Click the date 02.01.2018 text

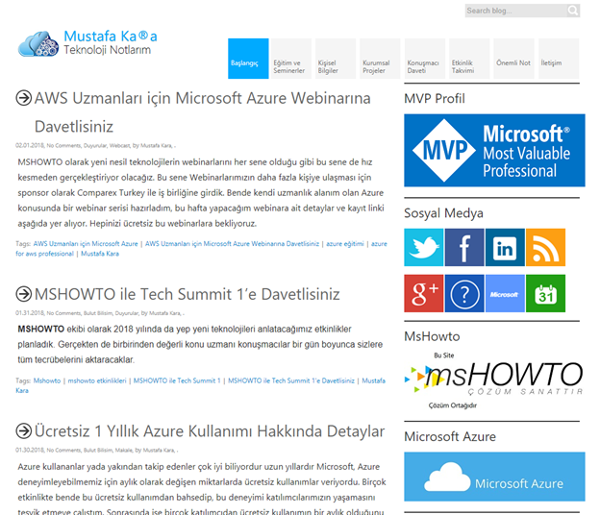(30, 146)
